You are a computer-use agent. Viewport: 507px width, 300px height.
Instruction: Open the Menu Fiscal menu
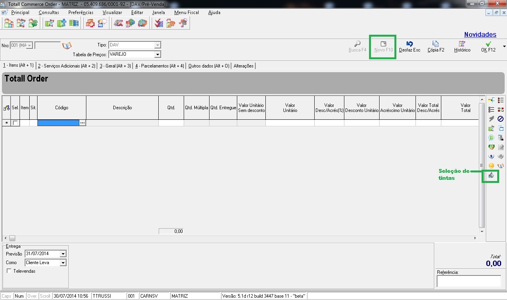pyautogui.click(x=186, y=12)
